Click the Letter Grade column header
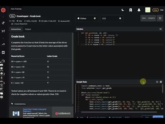Image resolution: width=165 pixels, height=124 pixels. pos(52,56)
